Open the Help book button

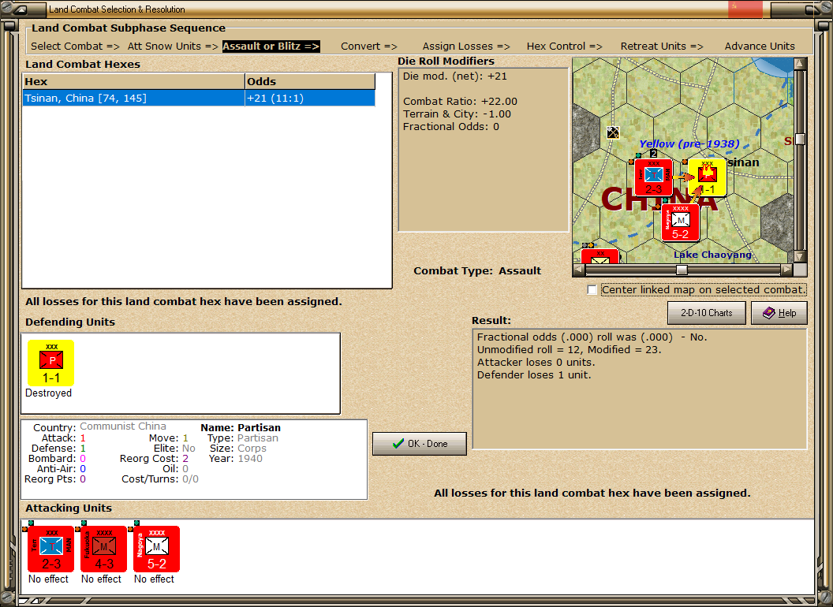click(779, 313)
